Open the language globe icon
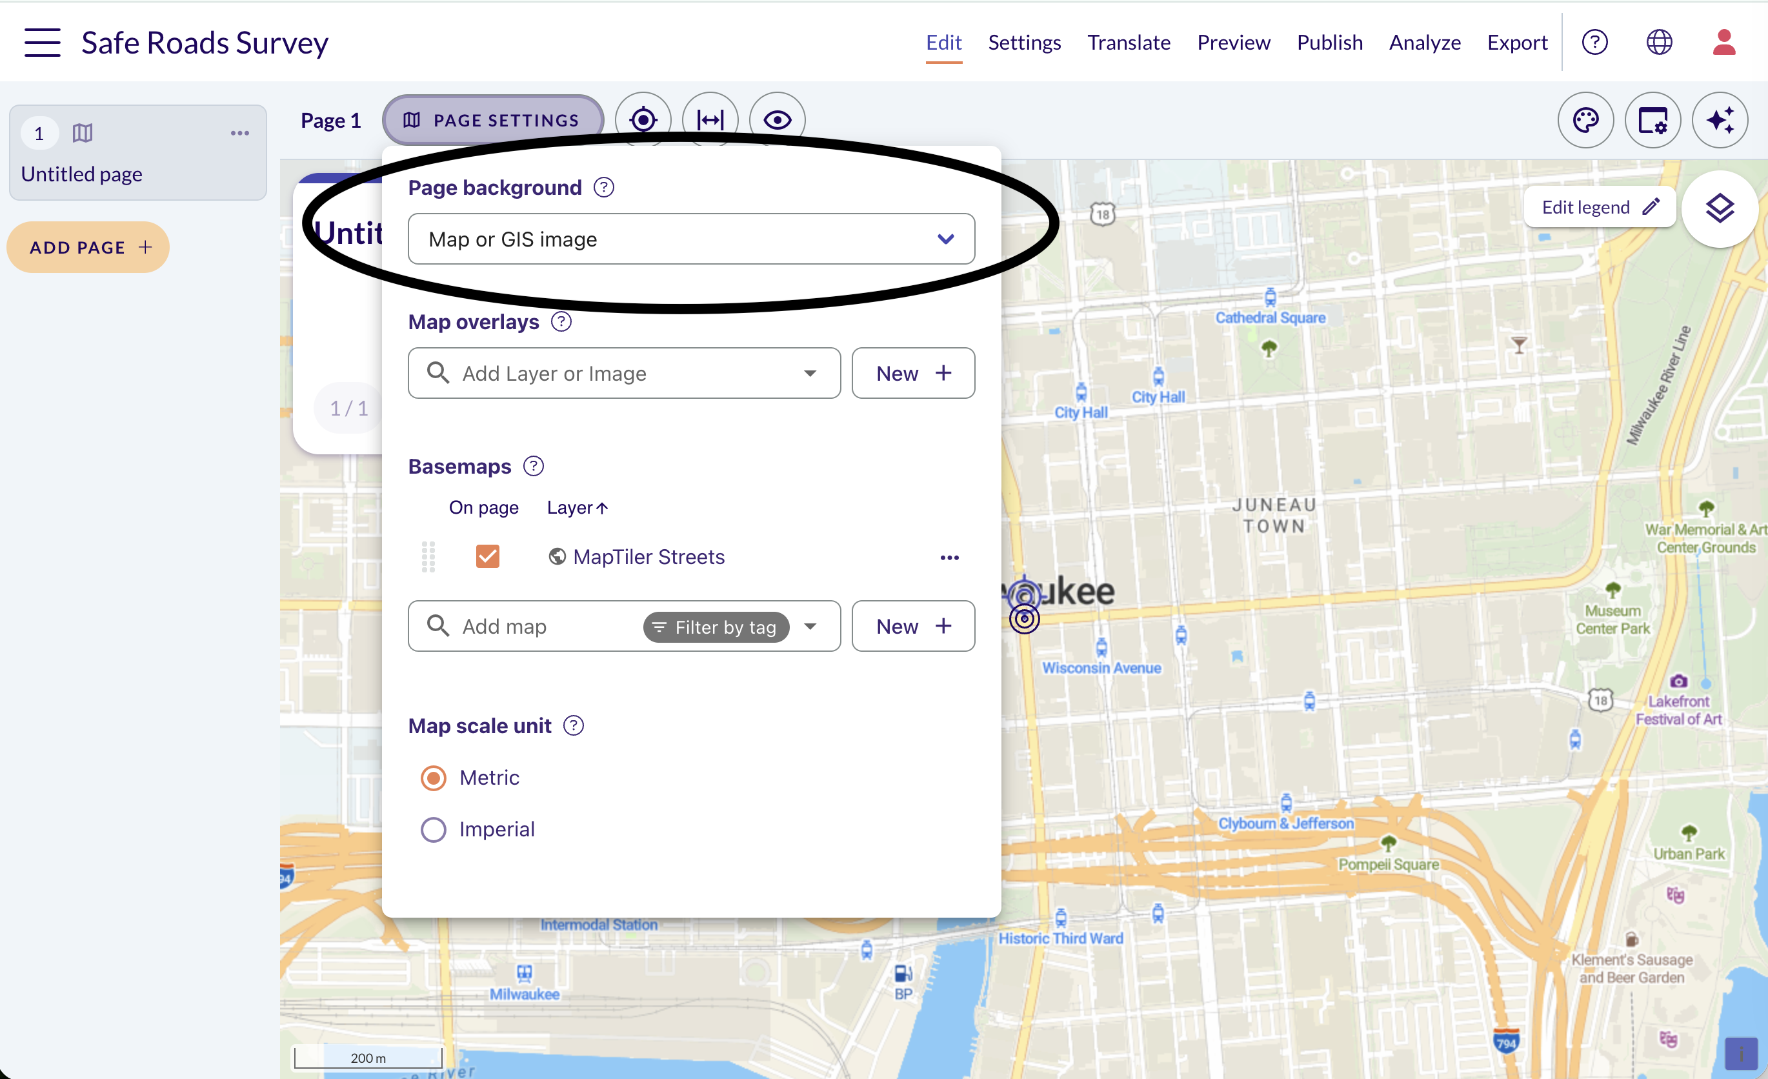1768x1079 pixels. tap(1659, 43)
